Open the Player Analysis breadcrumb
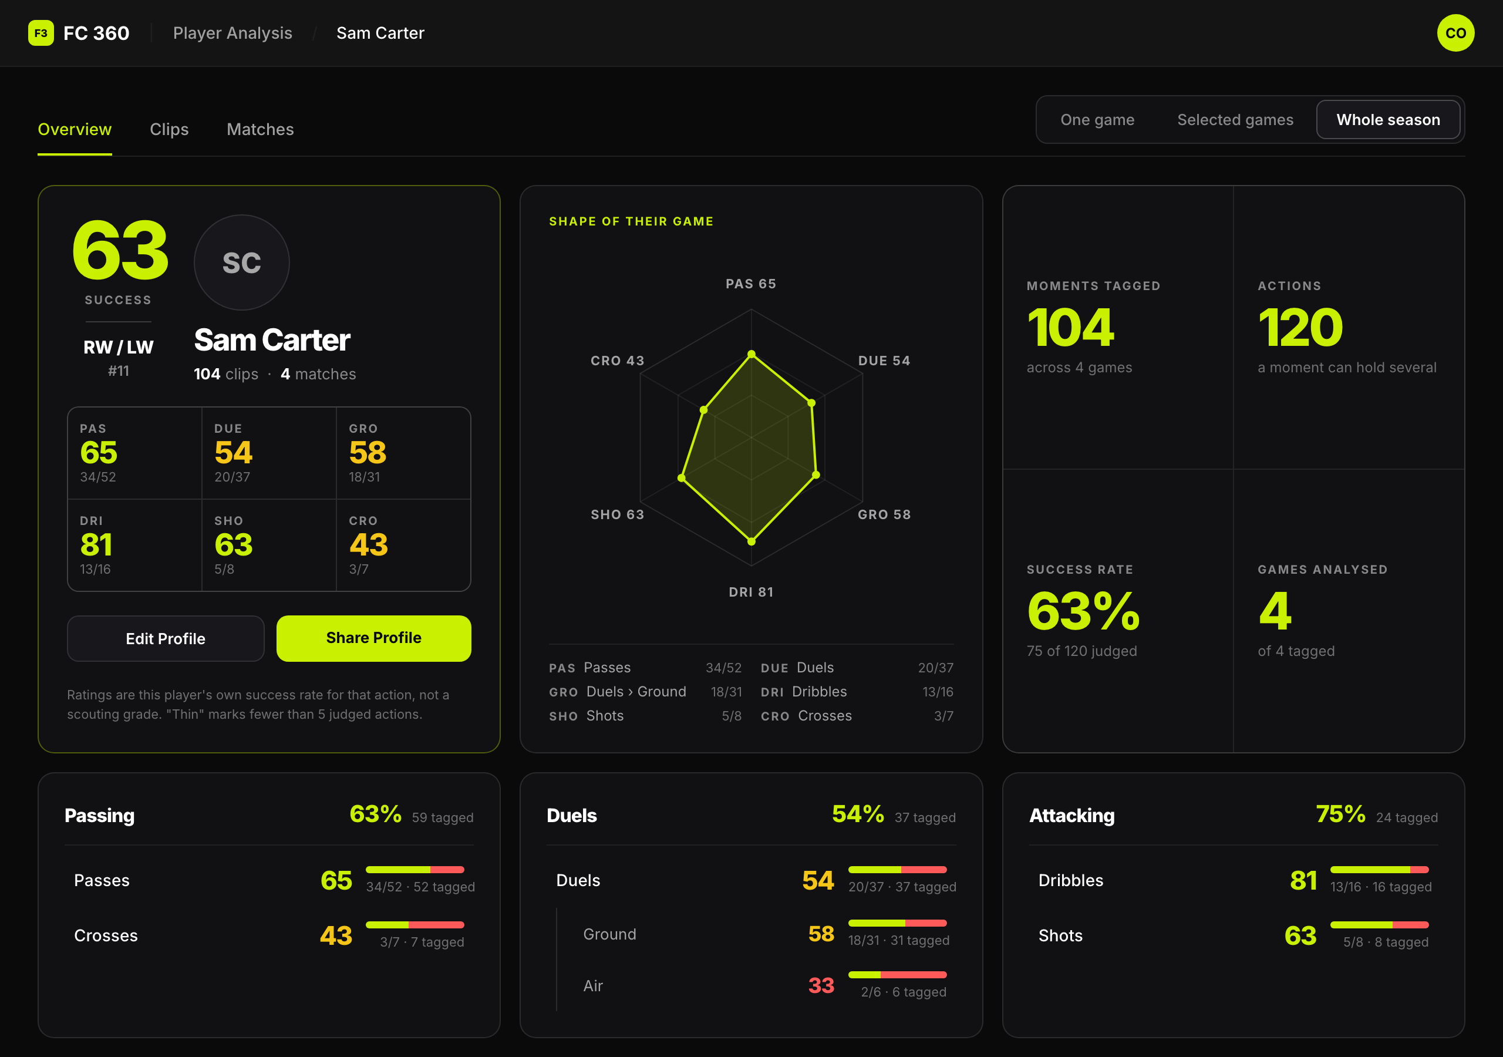This screenshot has width=1503, height=1057. (232, 33)
